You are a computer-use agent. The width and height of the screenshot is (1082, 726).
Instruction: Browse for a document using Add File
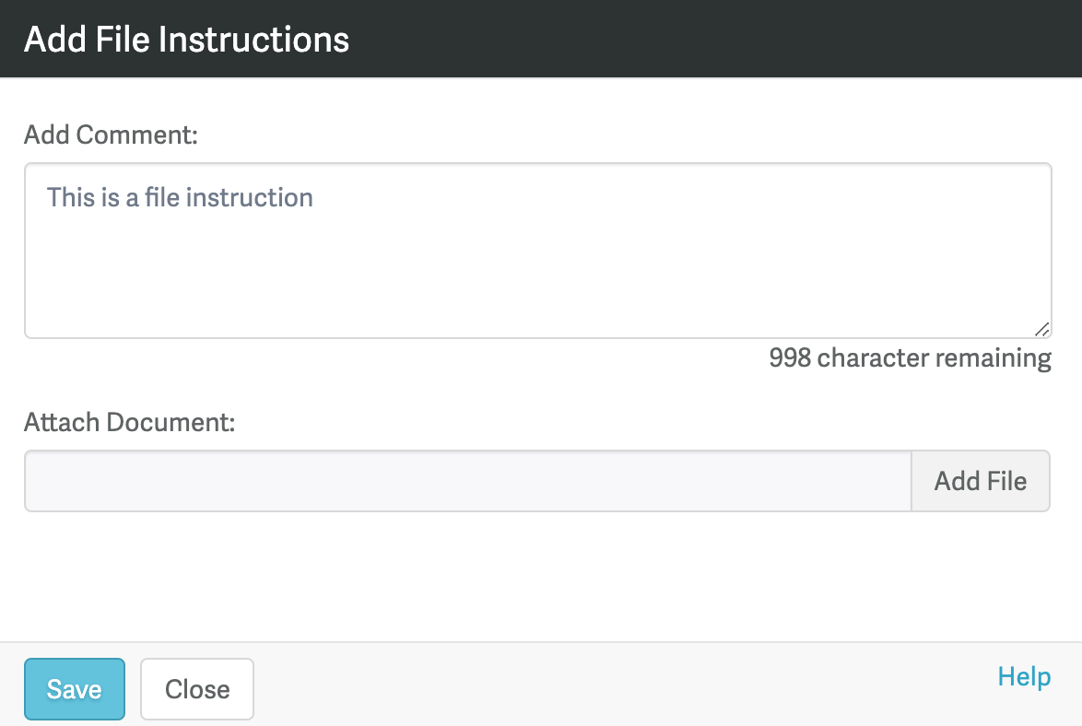click(980, 481)
